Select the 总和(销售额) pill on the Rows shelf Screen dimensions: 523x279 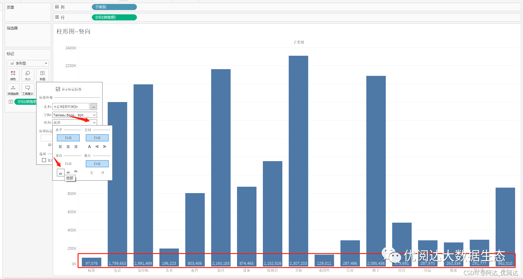click(114, 17)
